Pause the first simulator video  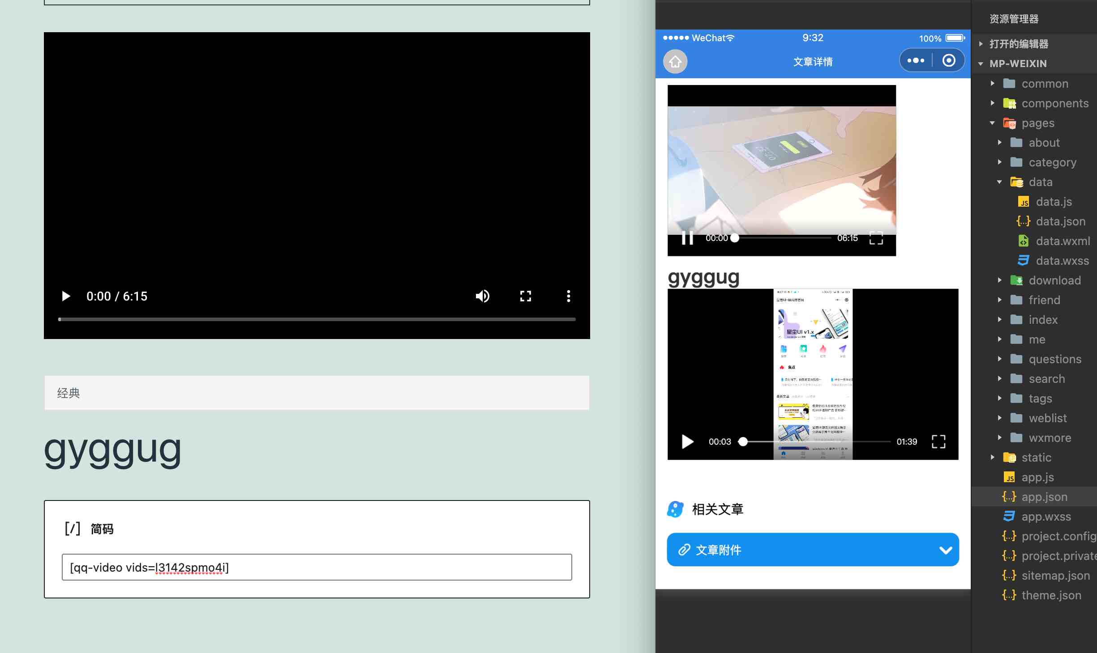687,238
